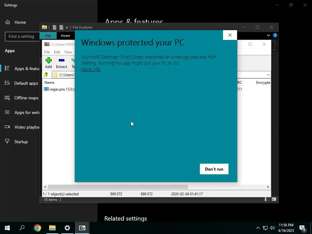Select the vegas.pro.13.0 file row

[x=59, y=89]
